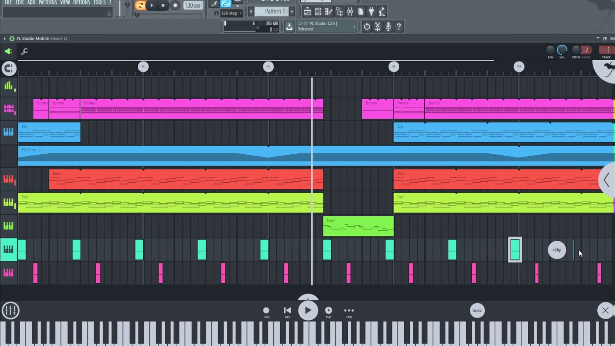
Task: Adjust the VOL knob
Action: [x=562, y=49]
